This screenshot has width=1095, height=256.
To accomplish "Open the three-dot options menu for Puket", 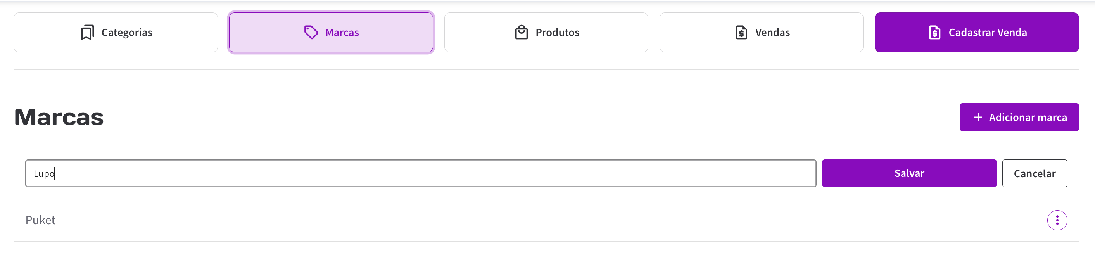I will [x=1057, y=220].
